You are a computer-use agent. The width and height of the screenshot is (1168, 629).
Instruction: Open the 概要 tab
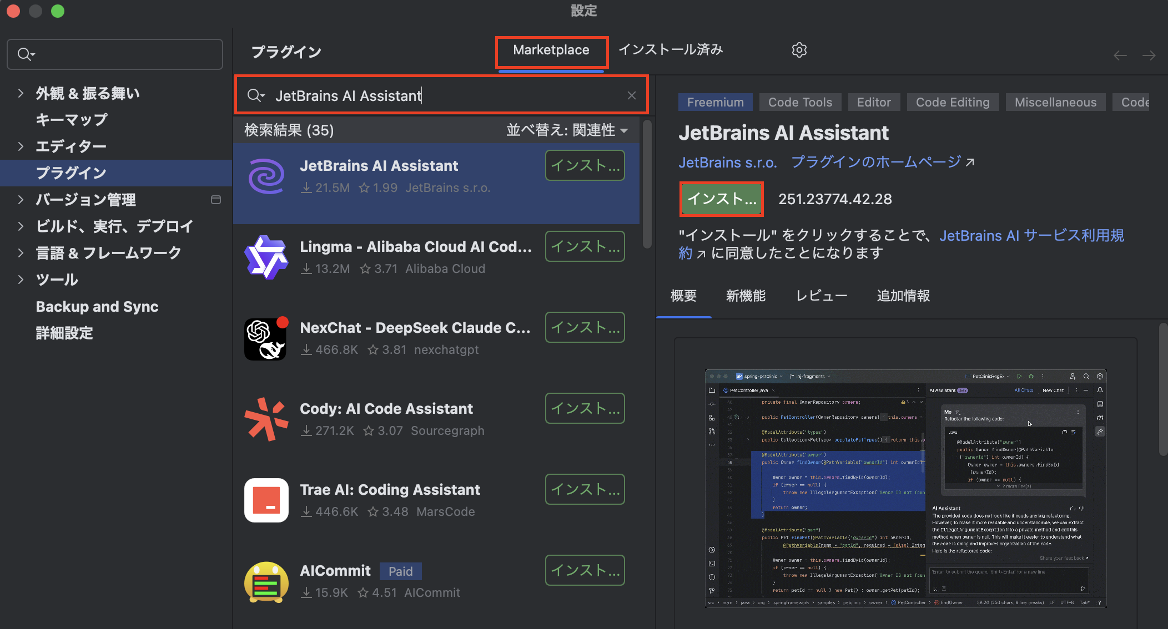(683, 296)
